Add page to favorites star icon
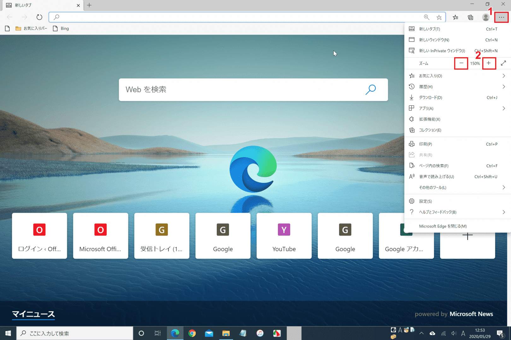This screenshot has width=511, height=340. [x=439, y=17]
